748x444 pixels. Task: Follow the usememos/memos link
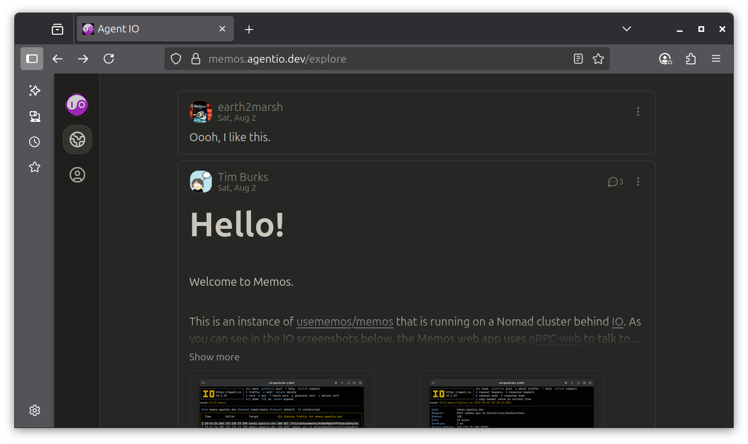click(345, 322)
